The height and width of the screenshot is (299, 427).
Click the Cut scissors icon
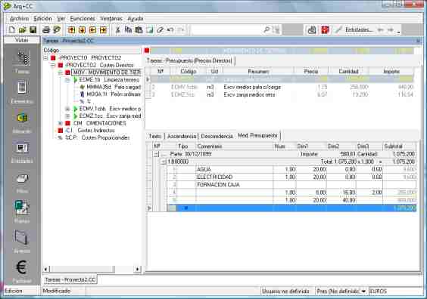[x=117, y=30]
